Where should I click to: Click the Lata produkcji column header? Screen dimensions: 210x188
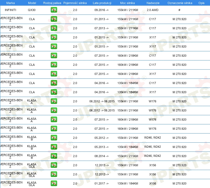tap(102, 3)
